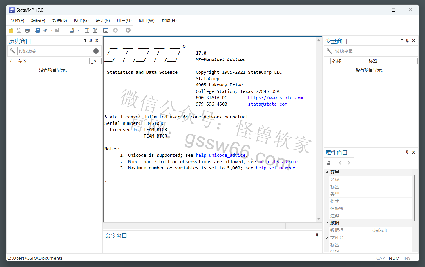Open the help set_maxvar link
This screenshot has width=425, height=267.
275,168
